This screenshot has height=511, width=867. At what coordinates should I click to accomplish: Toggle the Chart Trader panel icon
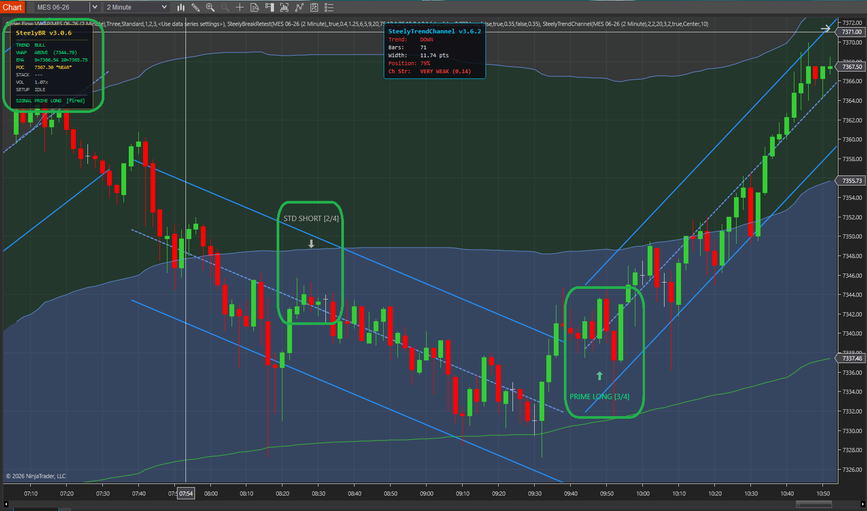[x=270, y=7]
